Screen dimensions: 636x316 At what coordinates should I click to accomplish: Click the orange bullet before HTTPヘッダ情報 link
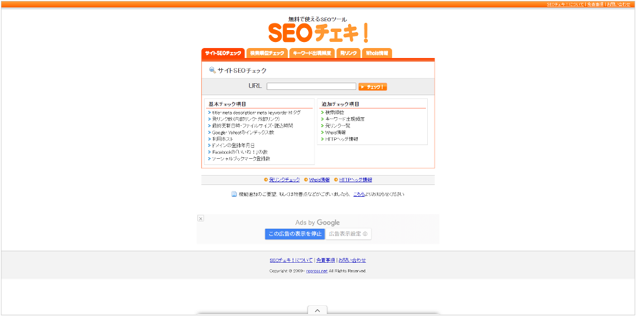point(336,180)
